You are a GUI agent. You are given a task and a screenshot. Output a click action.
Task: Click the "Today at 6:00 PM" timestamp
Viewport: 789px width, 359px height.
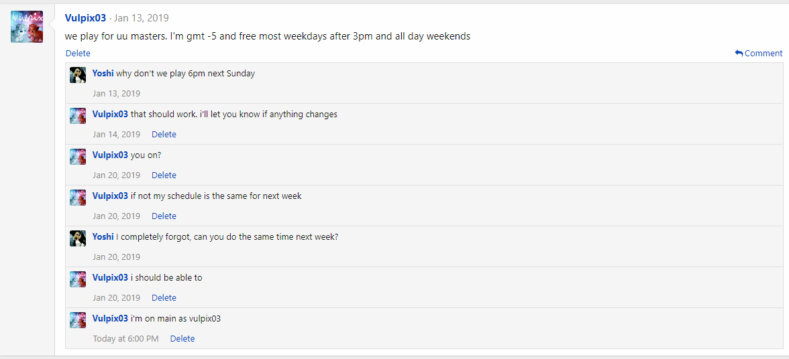[125, 339]
